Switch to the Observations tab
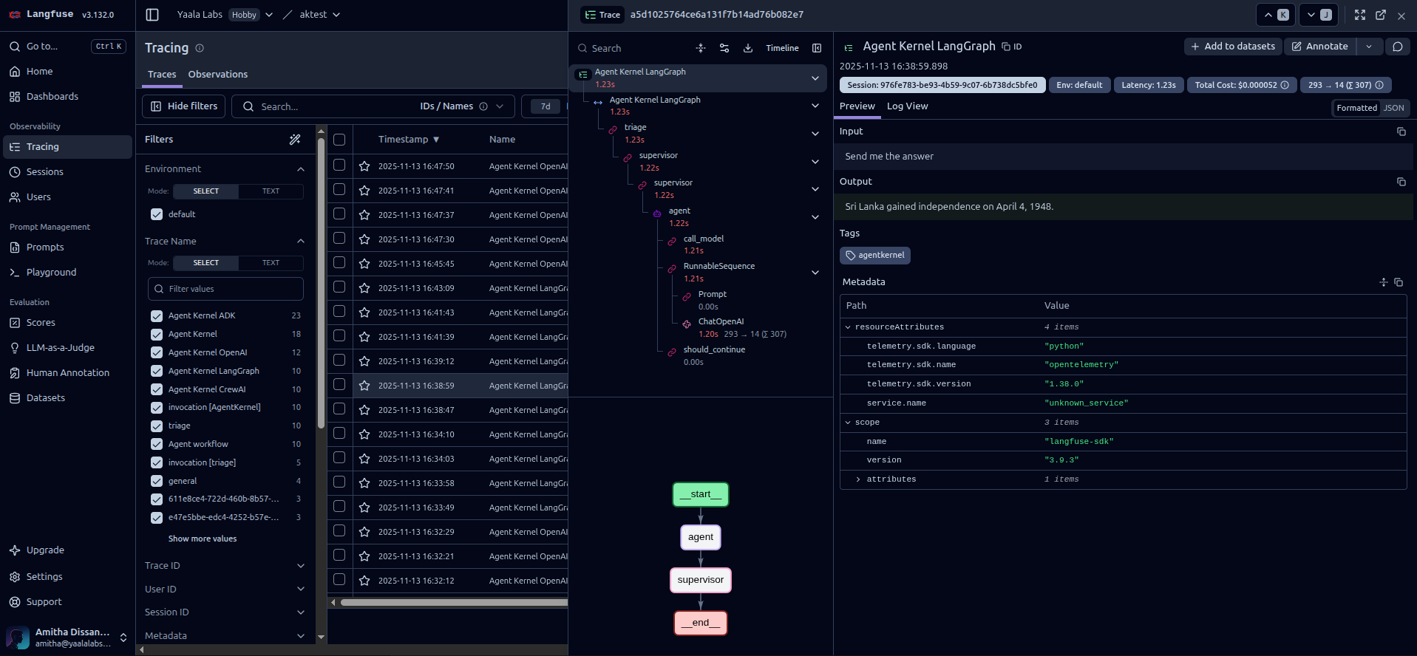This screenshot has width=1417, height=656. tap(217, 75)
